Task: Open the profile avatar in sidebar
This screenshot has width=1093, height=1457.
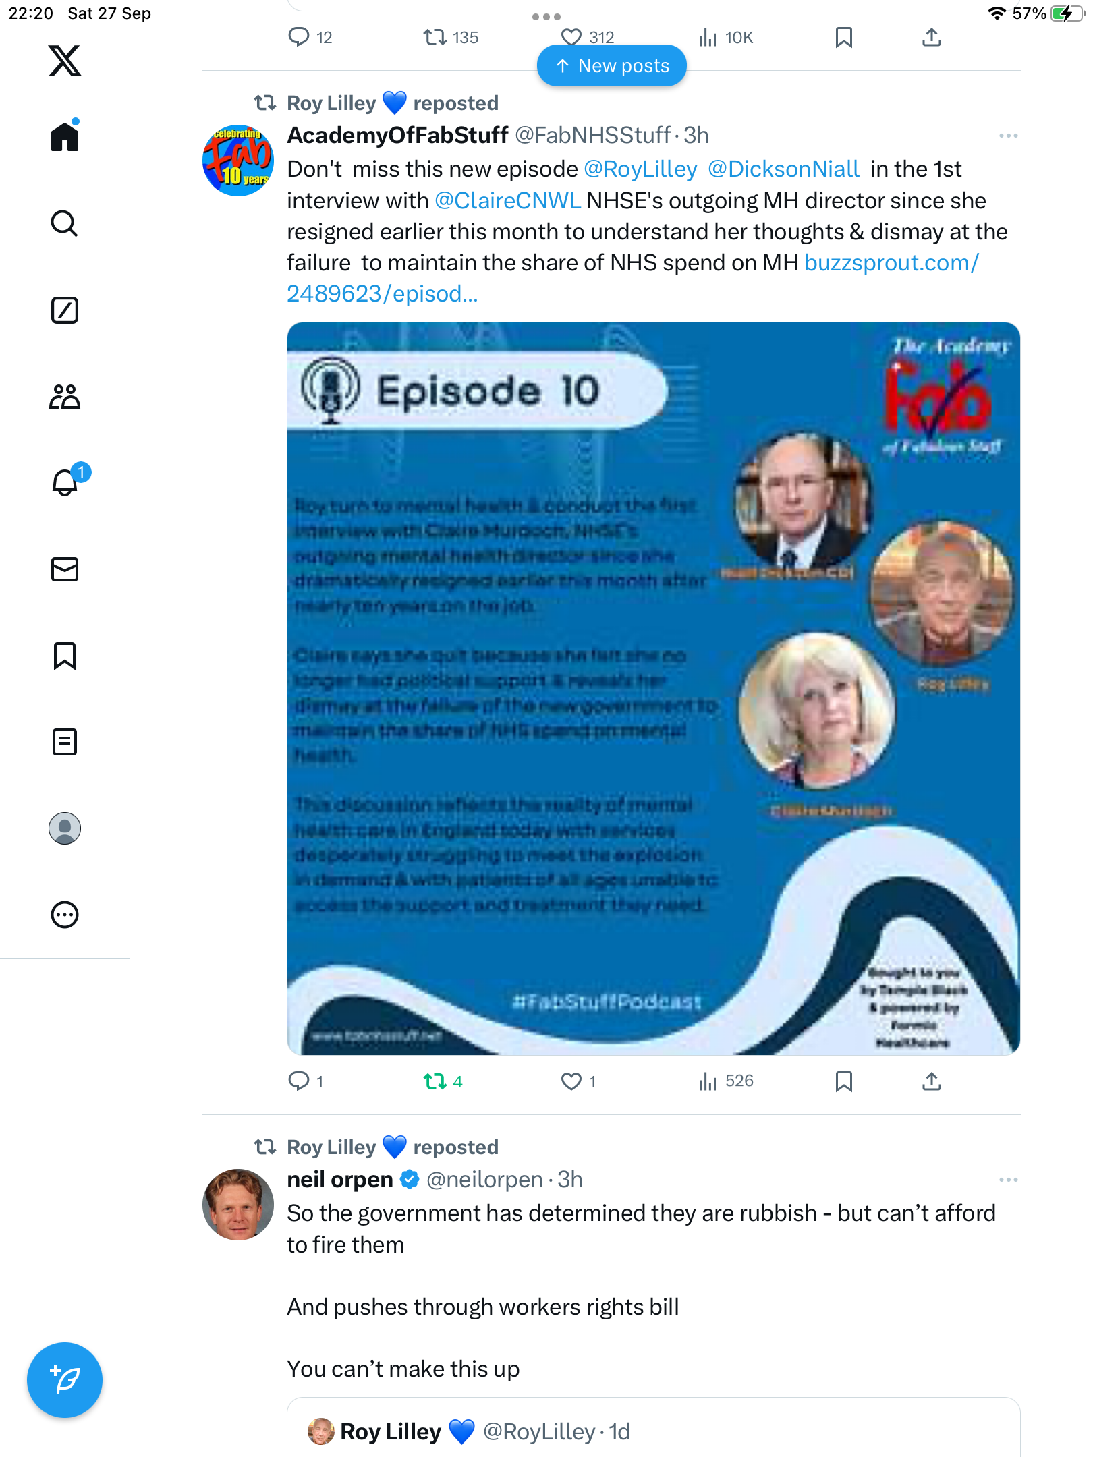Action: point(65,828)
